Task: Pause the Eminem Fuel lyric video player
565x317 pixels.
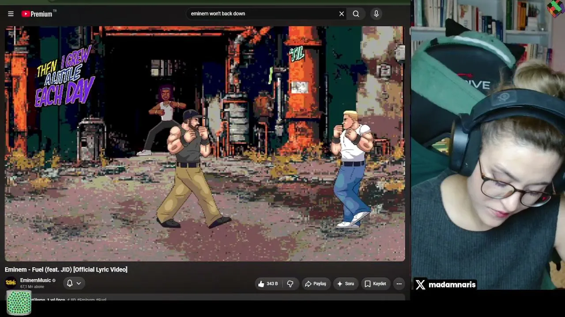Action: pyautogui.click(x=205, y=144)
